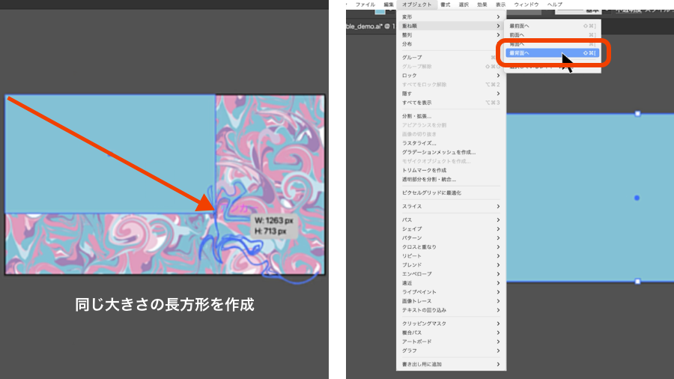This screenshot has height=379, width=674.
Task: Open the ファイル menu in the menu bar
Action: point(365,4)
